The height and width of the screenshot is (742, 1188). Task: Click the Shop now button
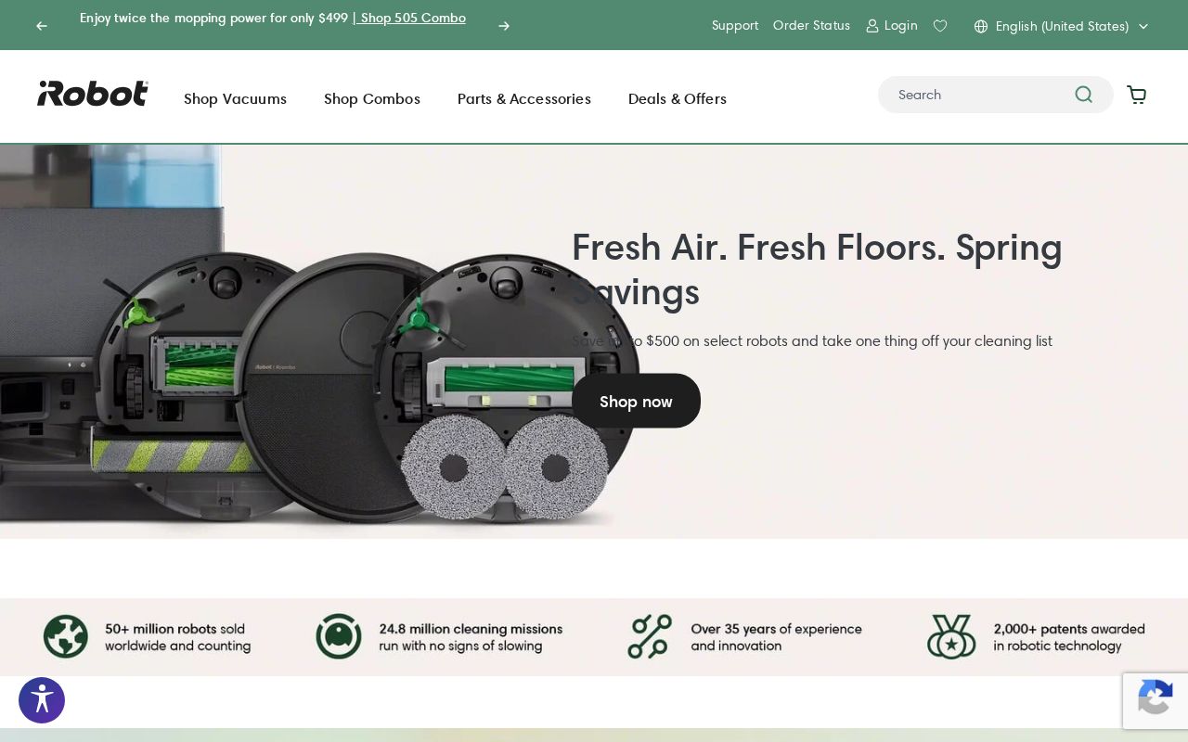(636, 401)
